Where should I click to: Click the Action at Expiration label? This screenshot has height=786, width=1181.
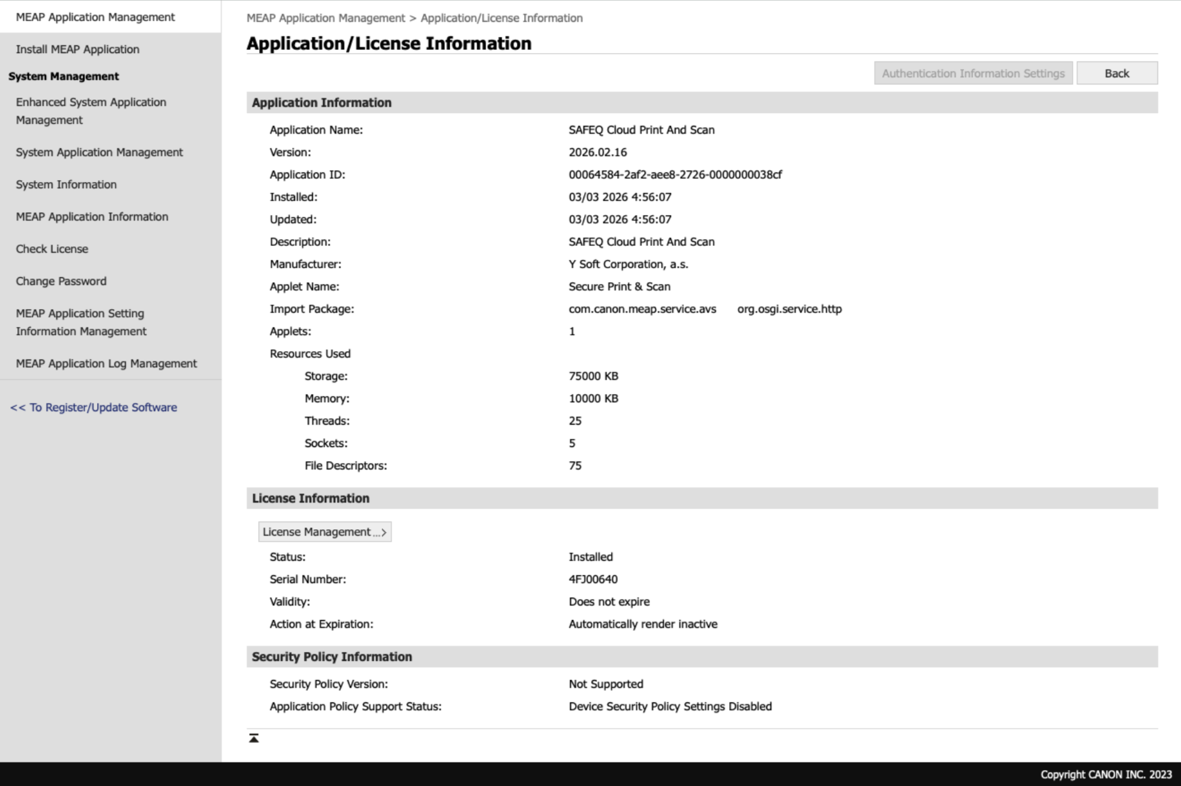click(x=321, y=624)
